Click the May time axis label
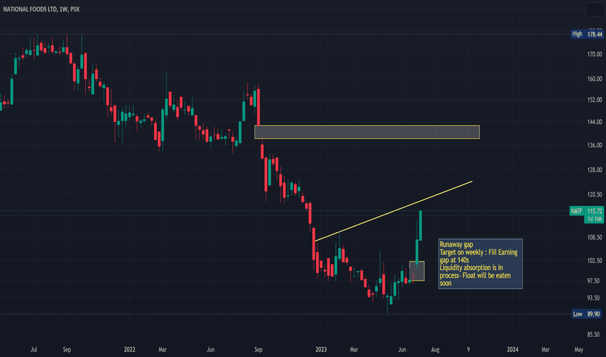606x357 pixels. coord(579,350)
